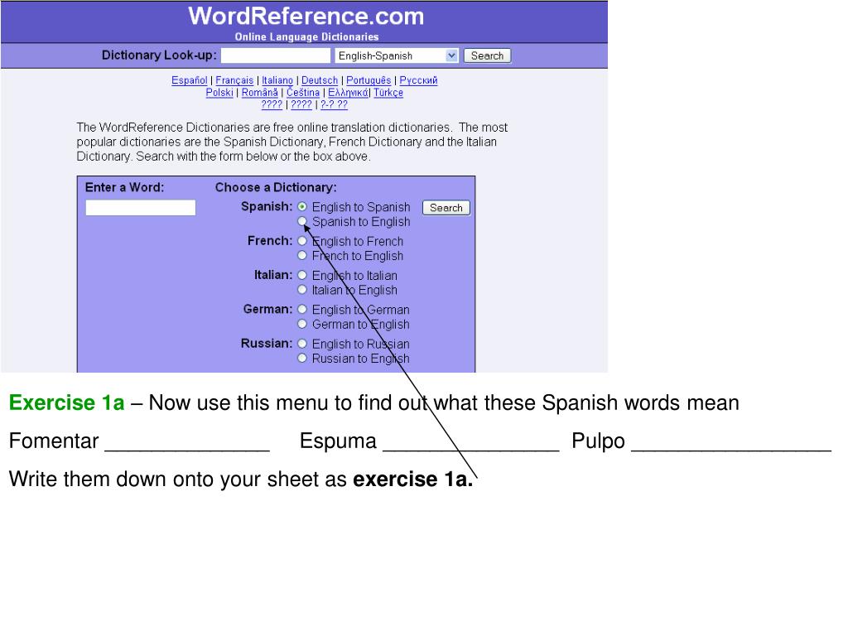The width and height of the screenshot is (848, 636).
Task: Open the Čeština language link
Action: pyautogui.click(x=303, y=93)
